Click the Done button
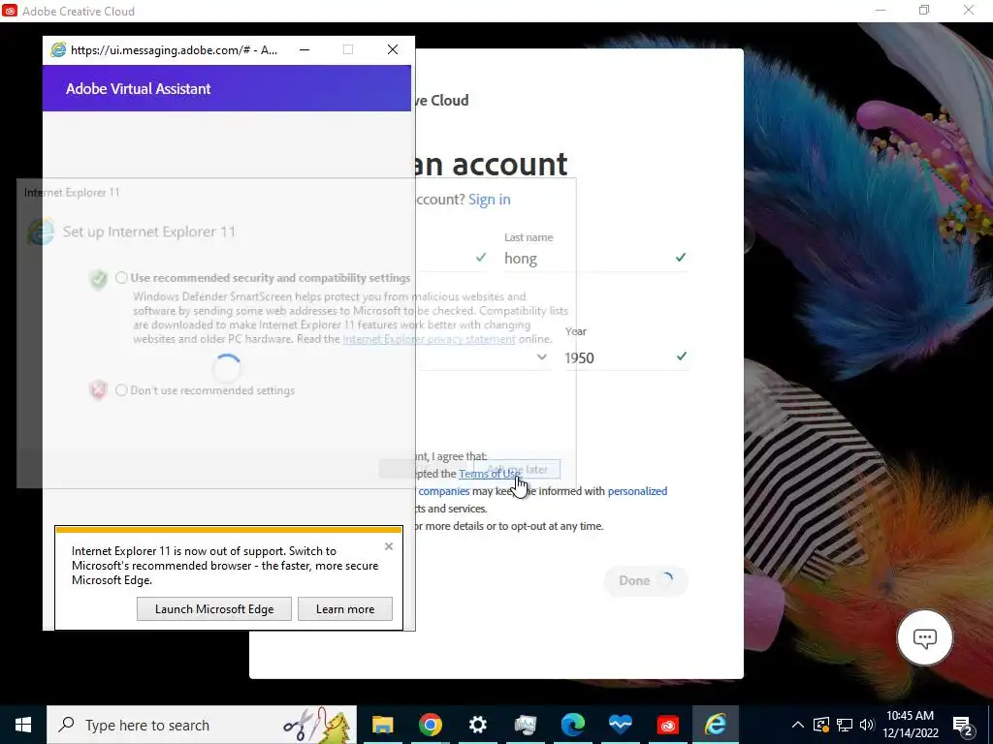This screenshot has width=993, height=744. tap(645, 581)
